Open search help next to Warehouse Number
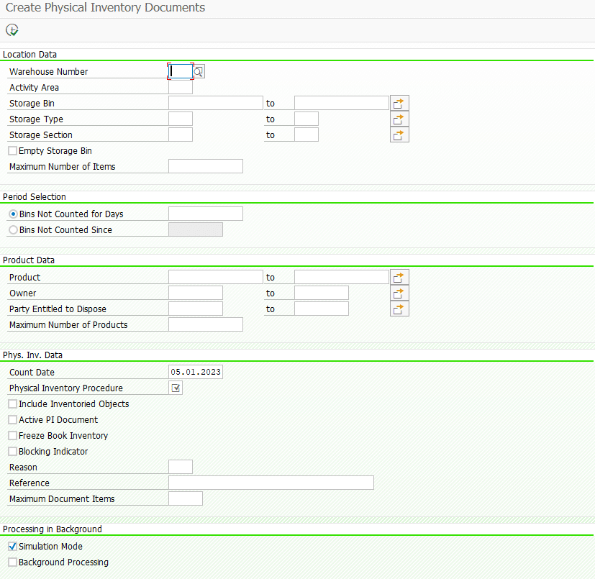 [x=199, y=71]
